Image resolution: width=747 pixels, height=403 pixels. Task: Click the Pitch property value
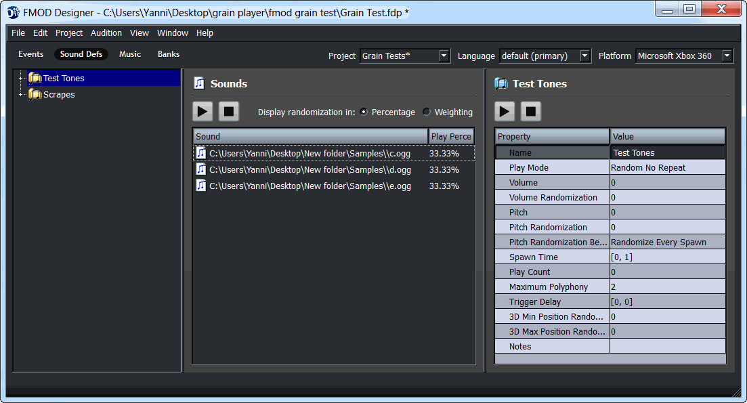(668, 212)
